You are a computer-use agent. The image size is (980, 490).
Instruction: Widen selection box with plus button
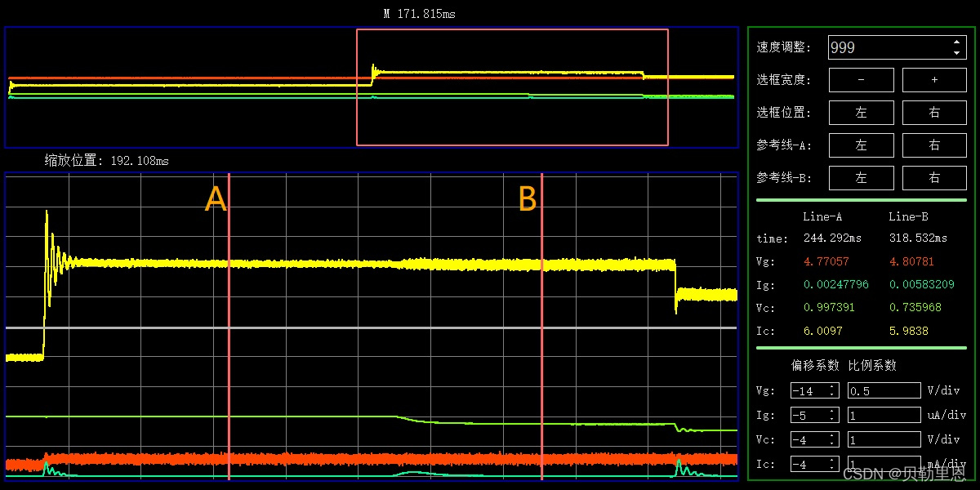click(934, 80)
